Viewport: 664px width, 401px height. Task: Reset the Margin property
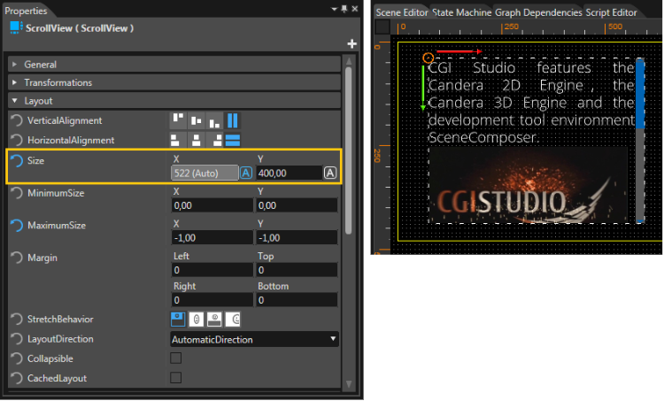(x=17, y=258)
